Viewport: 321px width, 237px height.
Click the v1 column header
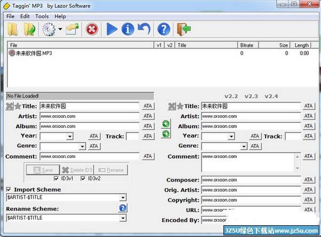159,45
